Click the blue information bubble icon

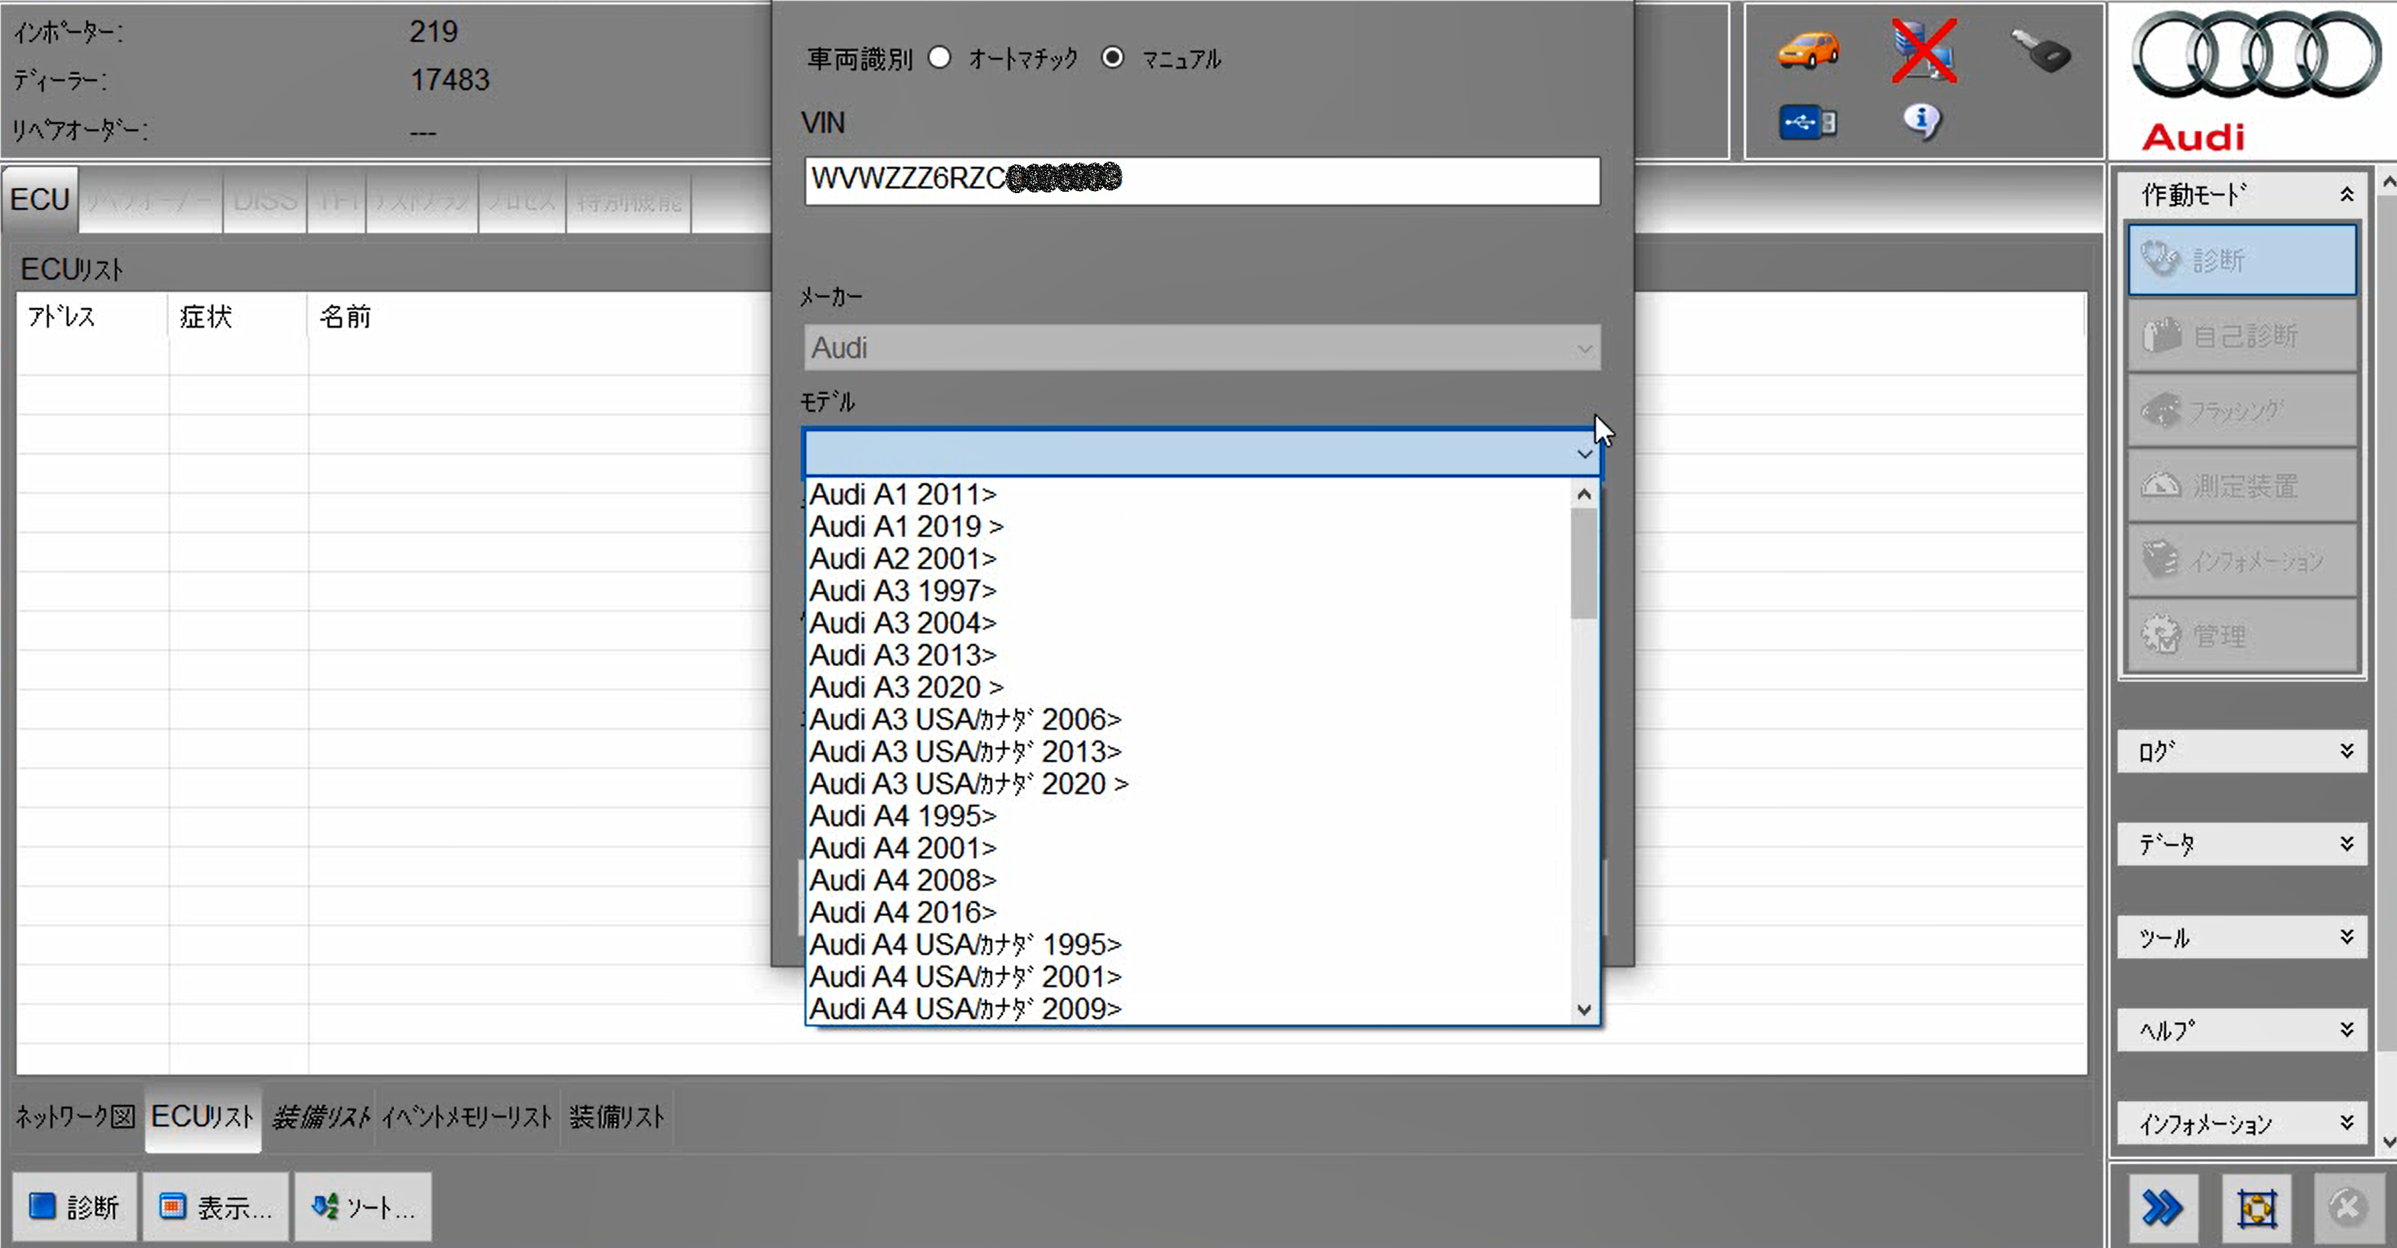[1921, 121]
